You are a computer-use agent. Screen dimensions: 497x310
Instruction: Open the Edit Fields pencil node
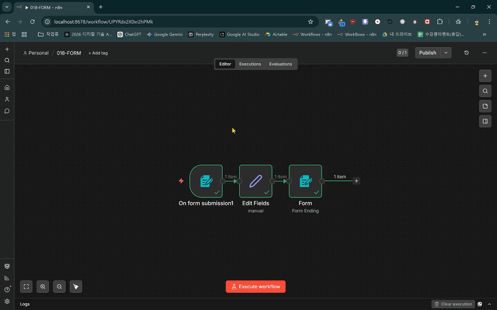click(x=255, y=181)
